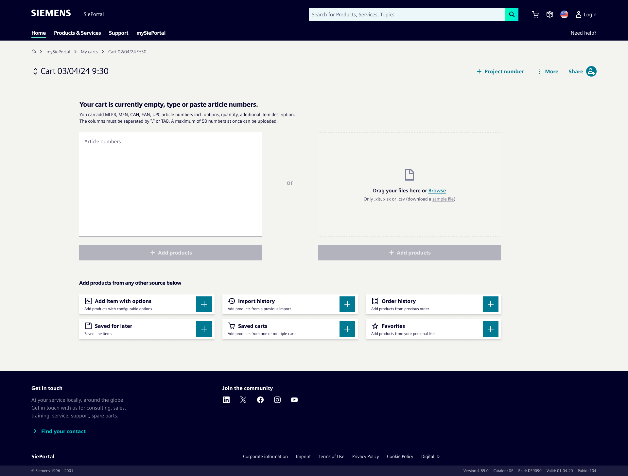The width and height of the screenshot is (628, 476).
Task: Click the Add item with options chart icon
Action: click(x=88, y=301)
